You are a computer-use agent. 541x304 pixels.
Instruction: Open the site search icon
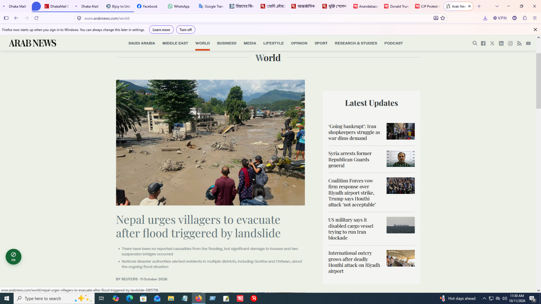[475, 43]
